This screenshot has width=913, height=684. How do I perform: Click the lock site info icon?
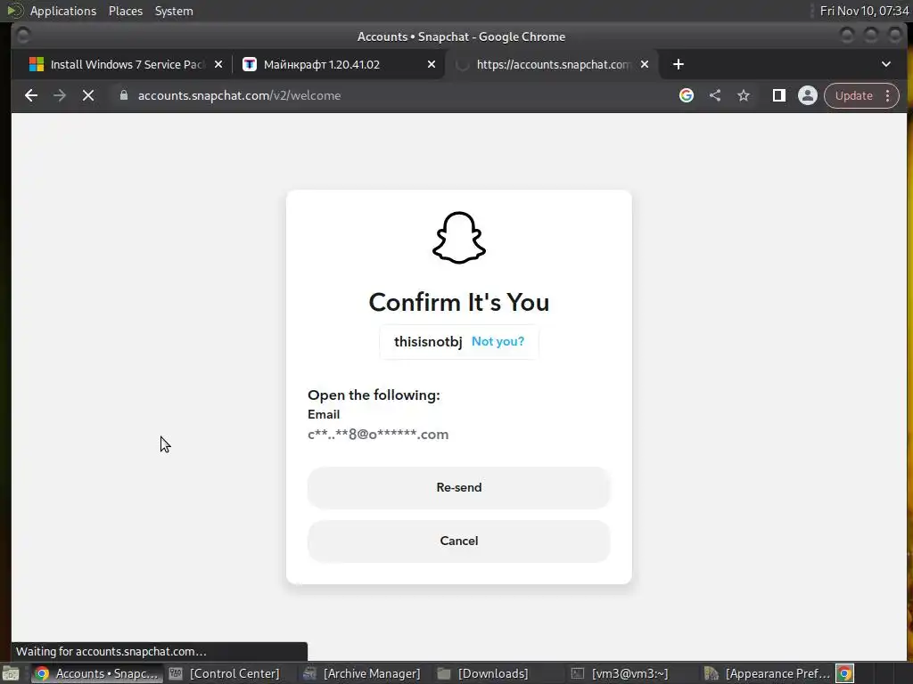point(123,94)
